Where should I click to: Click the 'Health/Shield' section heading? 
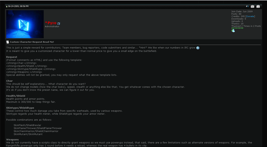16,96
